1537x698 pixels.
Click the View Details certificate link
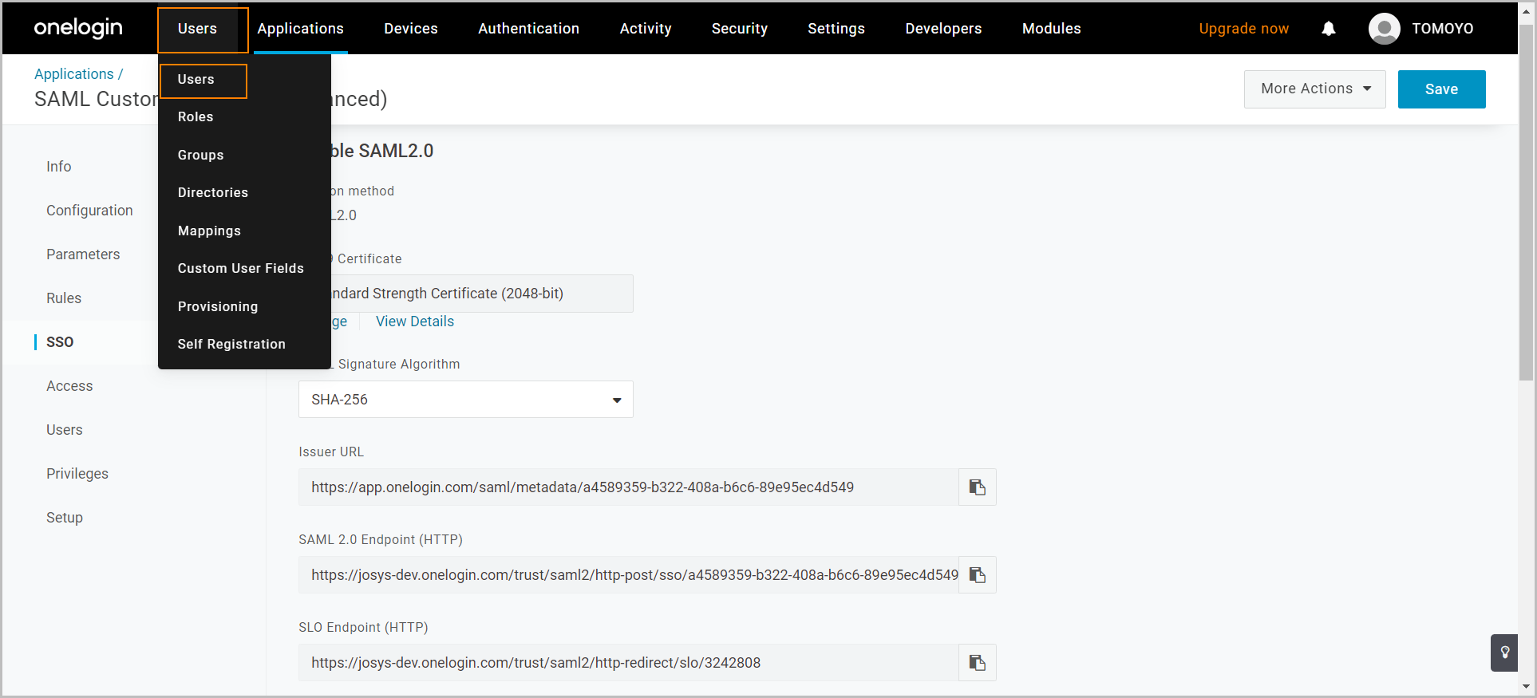click(x=415, y=321)
